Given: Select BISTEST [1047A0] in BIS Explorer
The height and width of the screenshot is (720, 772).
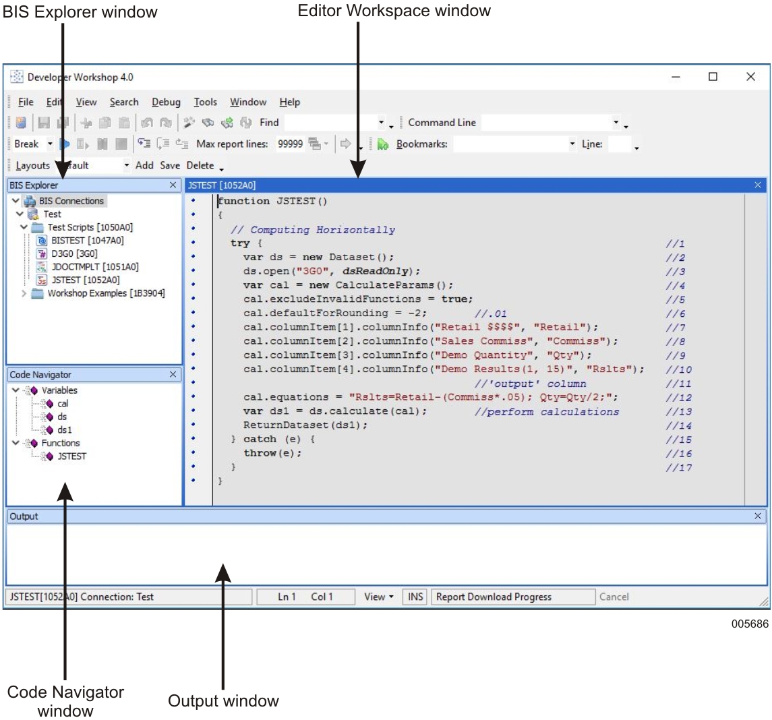Looking at the screenshot, I should click(88, 241).
